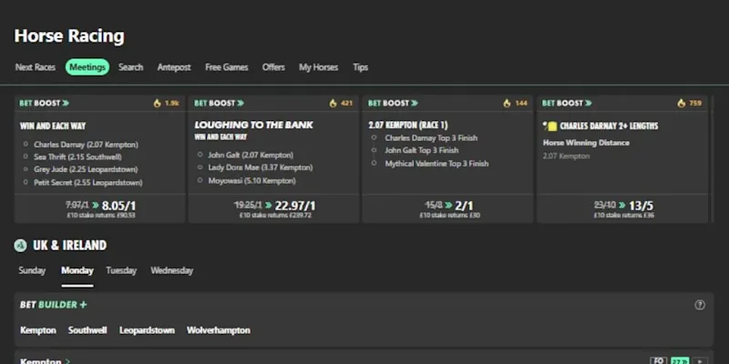Click the flame icon showing 144

click(x=507, y=103)
